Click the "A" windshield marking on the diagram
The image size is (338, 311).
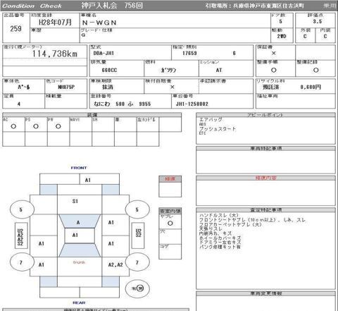pos(78,222)
